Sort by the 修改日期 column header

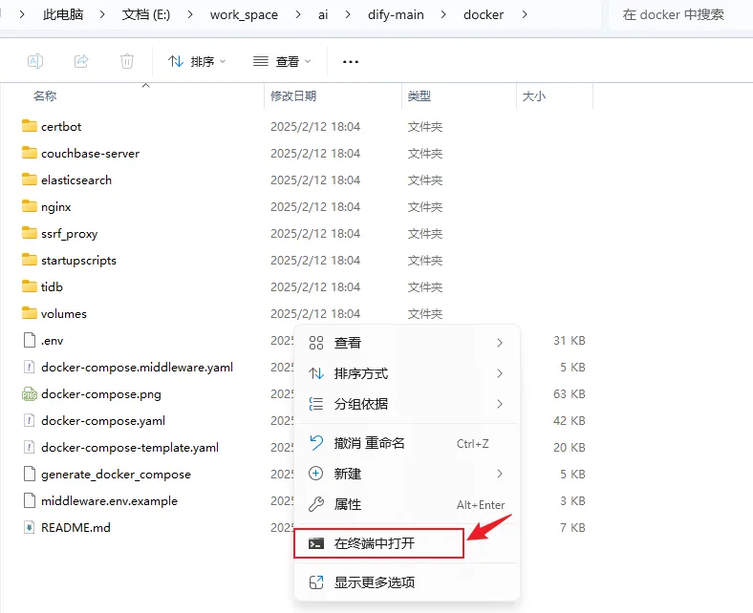coord(293,95)
